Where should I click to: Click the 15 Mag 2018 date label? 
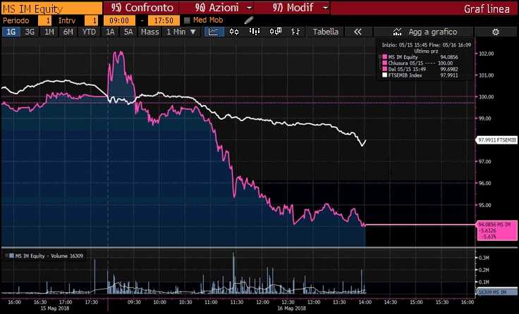point(54,308)
